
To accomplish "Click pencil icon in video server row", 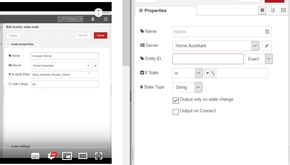I will (x=95, y=66).
